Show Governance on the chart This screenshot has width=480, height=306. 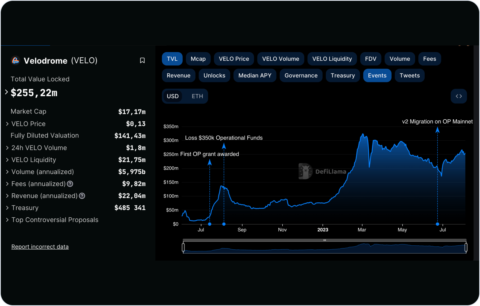pos(301,76)
